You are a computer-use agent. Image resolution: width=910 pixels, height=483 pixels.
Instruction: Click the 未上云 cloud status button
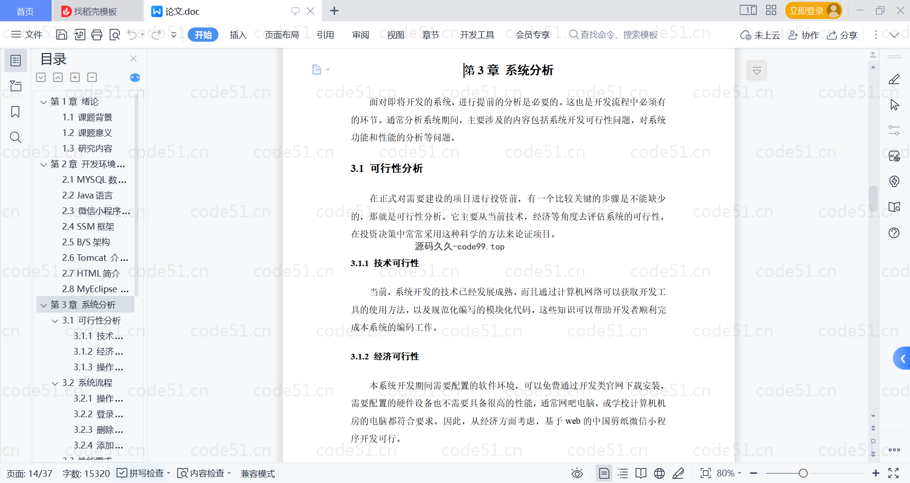pos(760,35)
